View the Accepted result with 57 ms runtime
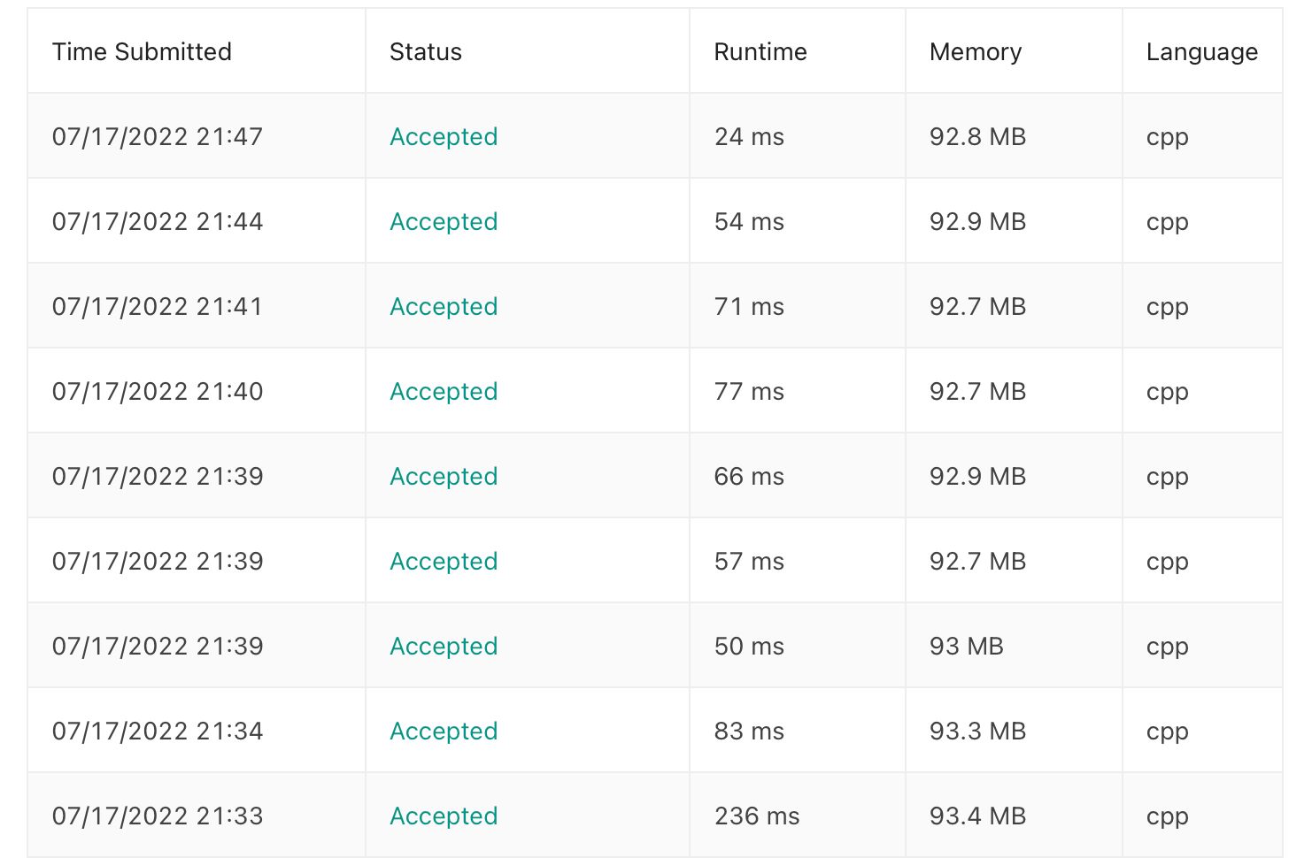The image size is (1312, 858). pos(443,561)
